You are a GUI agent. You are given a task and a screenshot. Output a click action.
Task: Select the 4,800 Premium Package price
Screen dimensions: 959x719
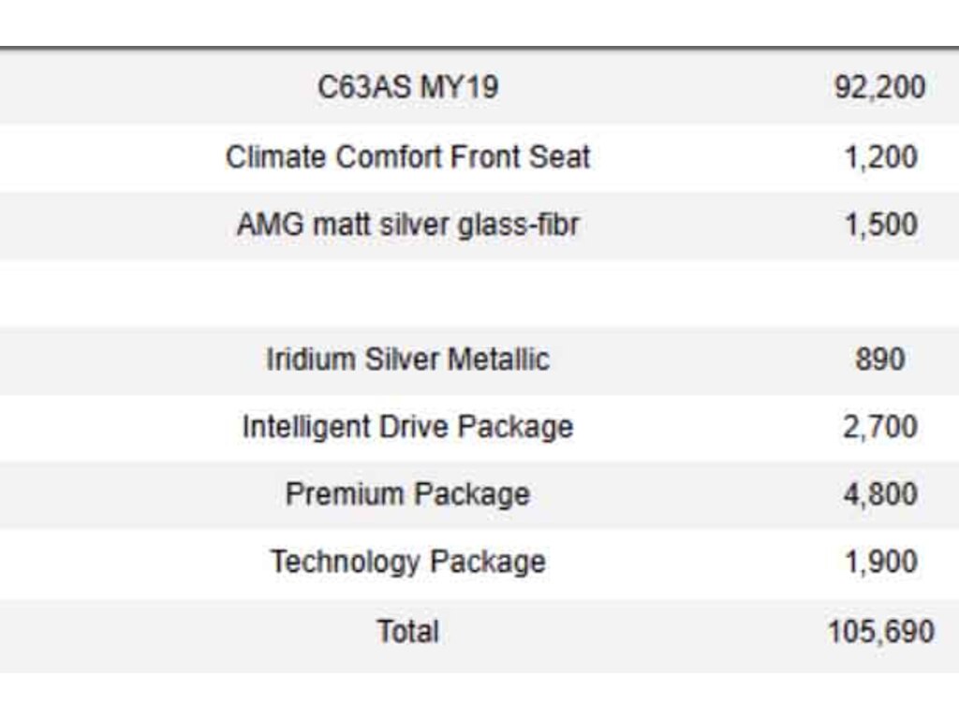click(879, 494)
